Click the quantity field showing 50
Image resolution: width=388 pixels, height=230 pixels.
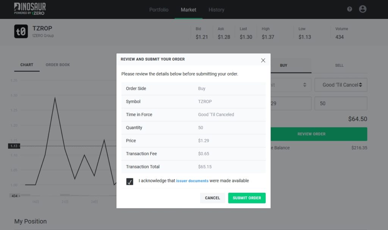(x=340, y=103)
